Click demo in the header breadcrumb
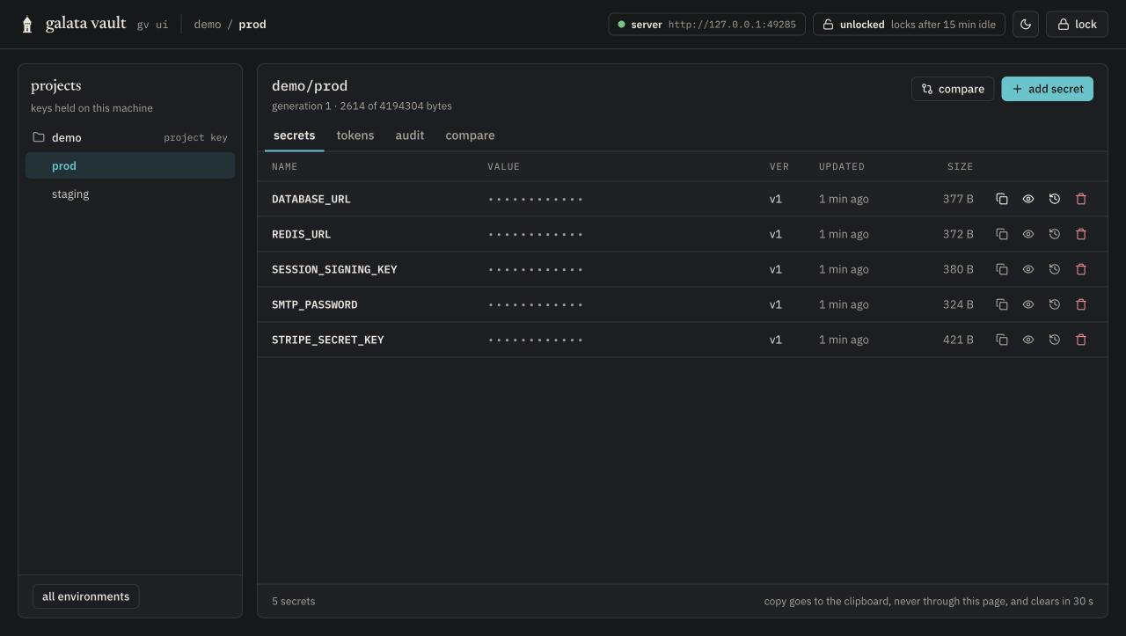This screenshot has height=636, width=1126. point(208,25)
